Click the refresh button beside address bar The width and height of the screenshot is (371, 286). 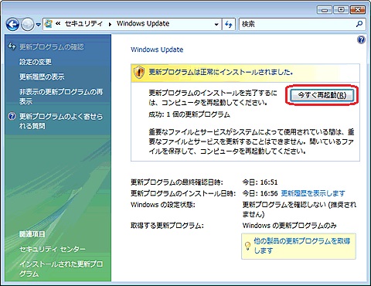pos(229,25)
